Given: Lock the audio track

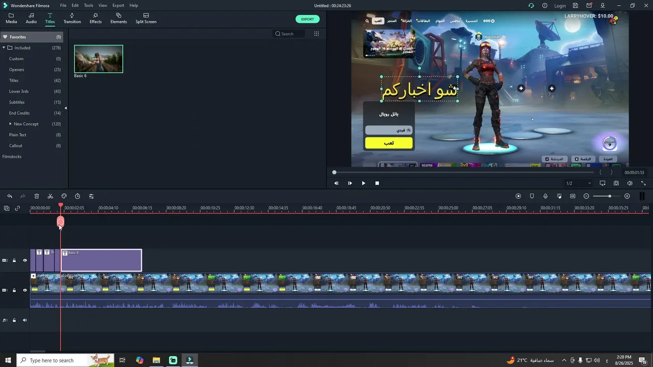Looking at the screenshot, I should (x=14, y=320).
